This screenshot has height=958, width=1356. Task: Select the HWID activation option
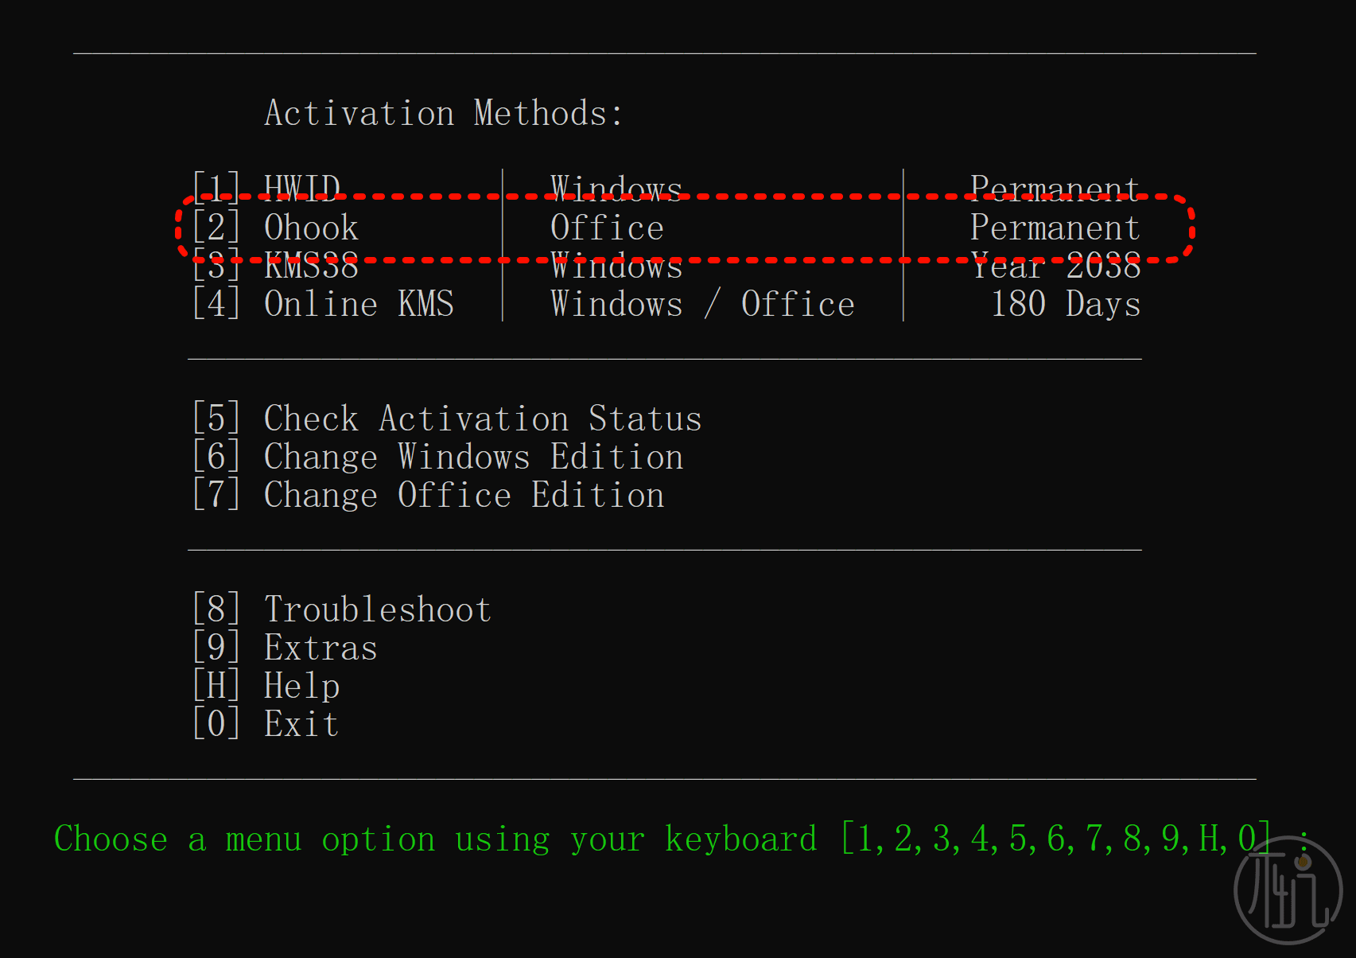coord(301,187)
